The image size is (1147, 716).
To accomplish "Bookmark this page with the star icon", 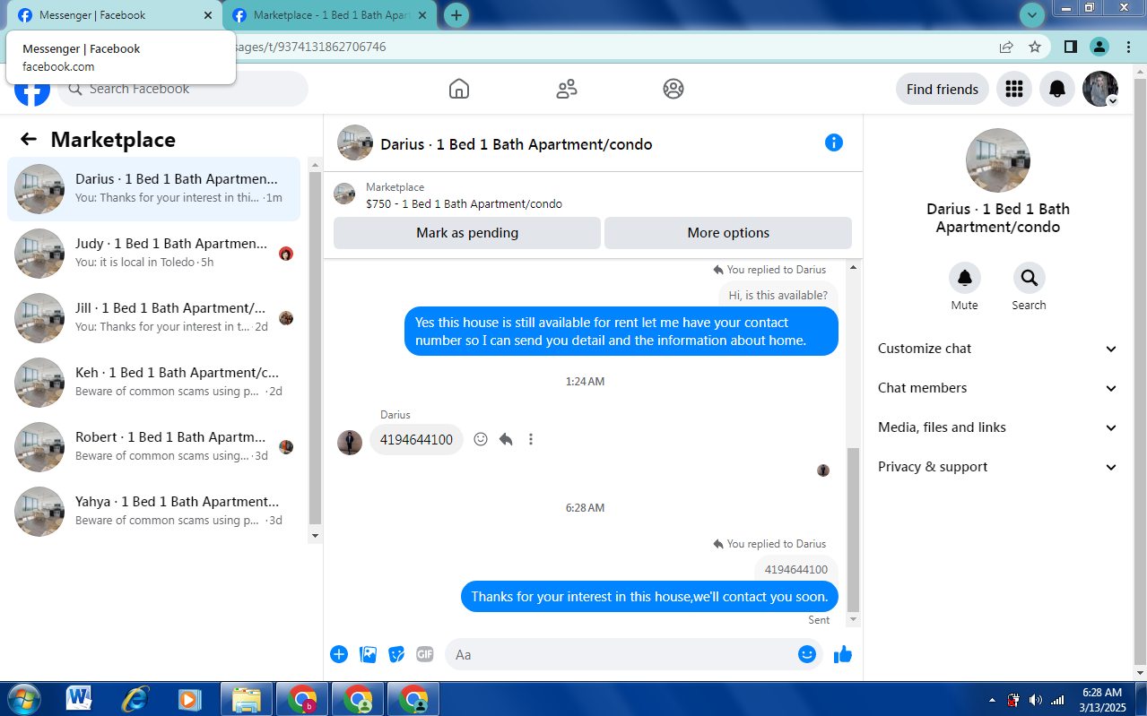I will [1035, 47].
